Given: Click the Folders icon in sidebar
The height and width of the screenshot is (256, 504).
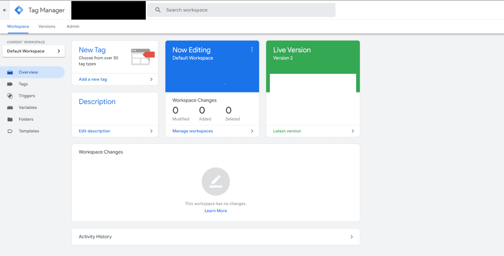Looking at the screenshot, I should [10, 119].
